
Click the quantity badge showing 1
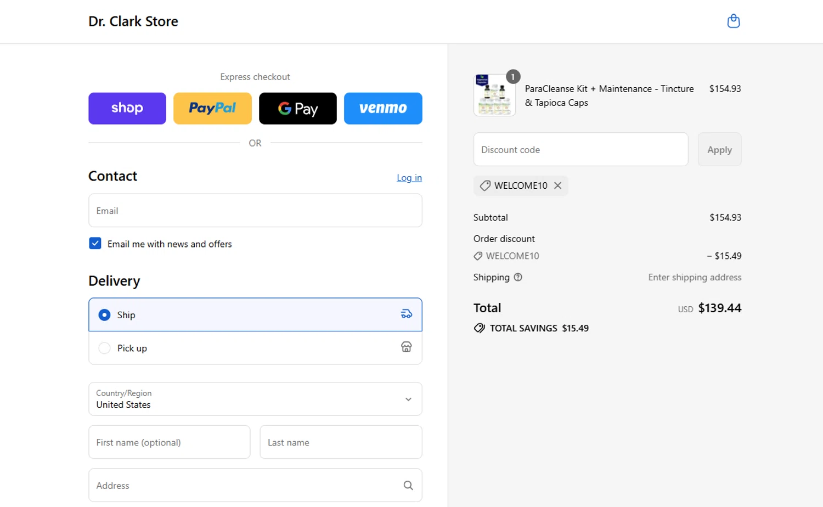click(x=513, y=77)
